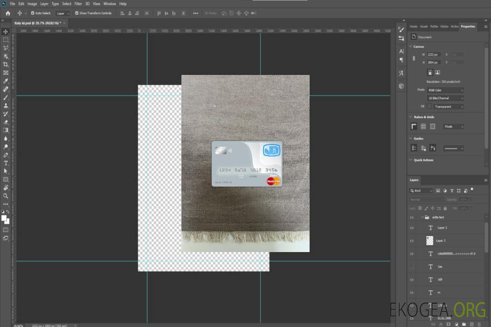Click the canvas width input field
Image resolution: width=491 pixels, height=327 pixels.
pos(434,54)
